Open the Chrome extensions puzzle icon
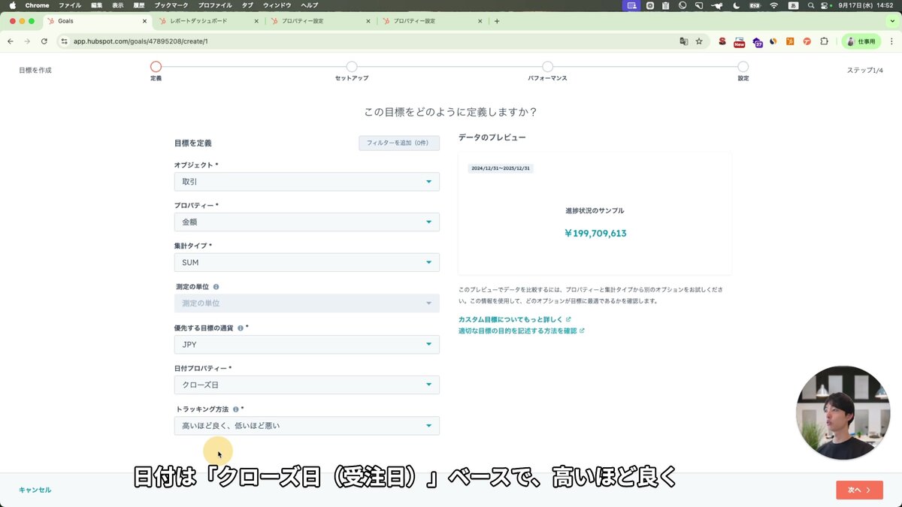 825,43
